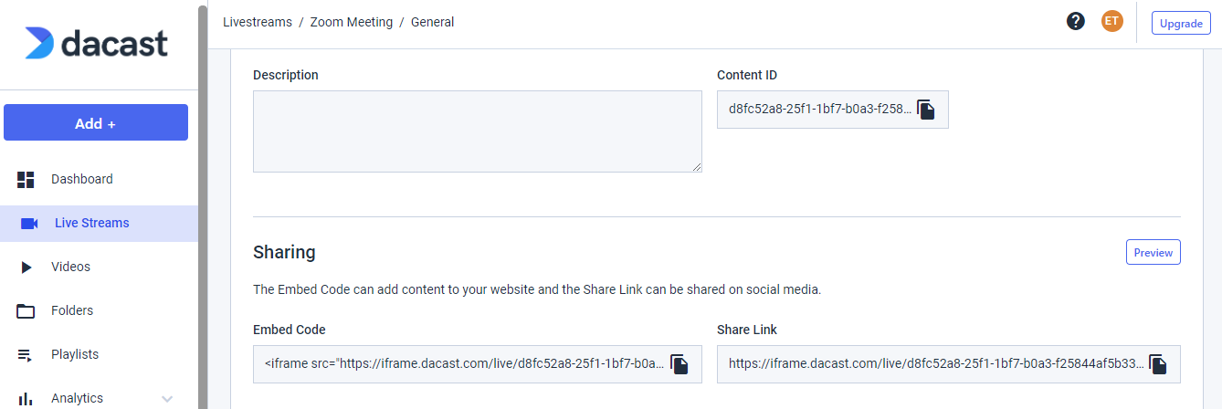This screenshot has width=1222, height=409.
Task: Click the Playlists icon in sidebar
Action: point(26,355)
